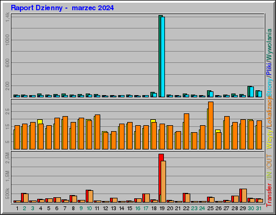The image size is (276, 215).
Task: Click the orange transfer bar for day 29
Action: 244,196
